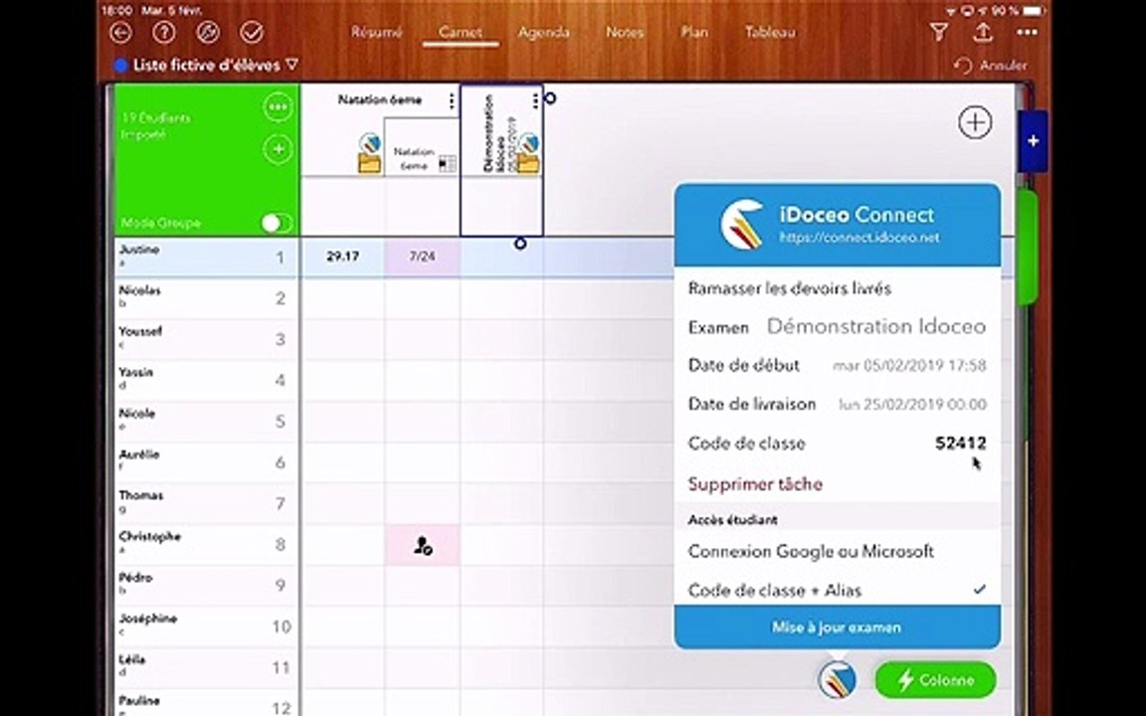The image size is (1146, 716).
Task: Switch to the Agenda tab
Action: [x=544, y=32]
